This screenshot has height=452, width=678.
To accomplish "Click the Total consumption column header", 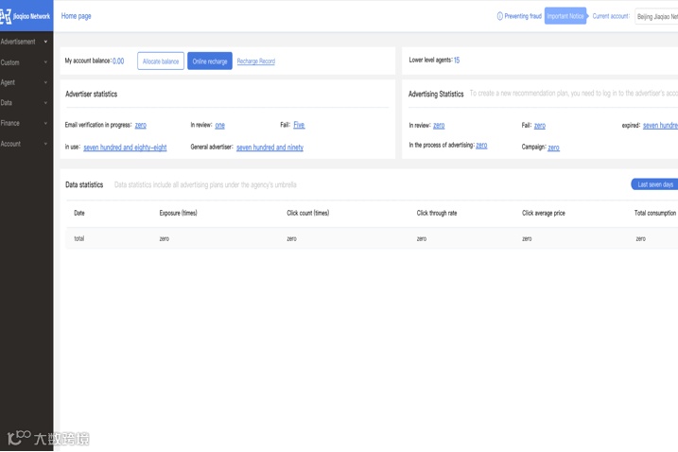I will tap(655, 213).
